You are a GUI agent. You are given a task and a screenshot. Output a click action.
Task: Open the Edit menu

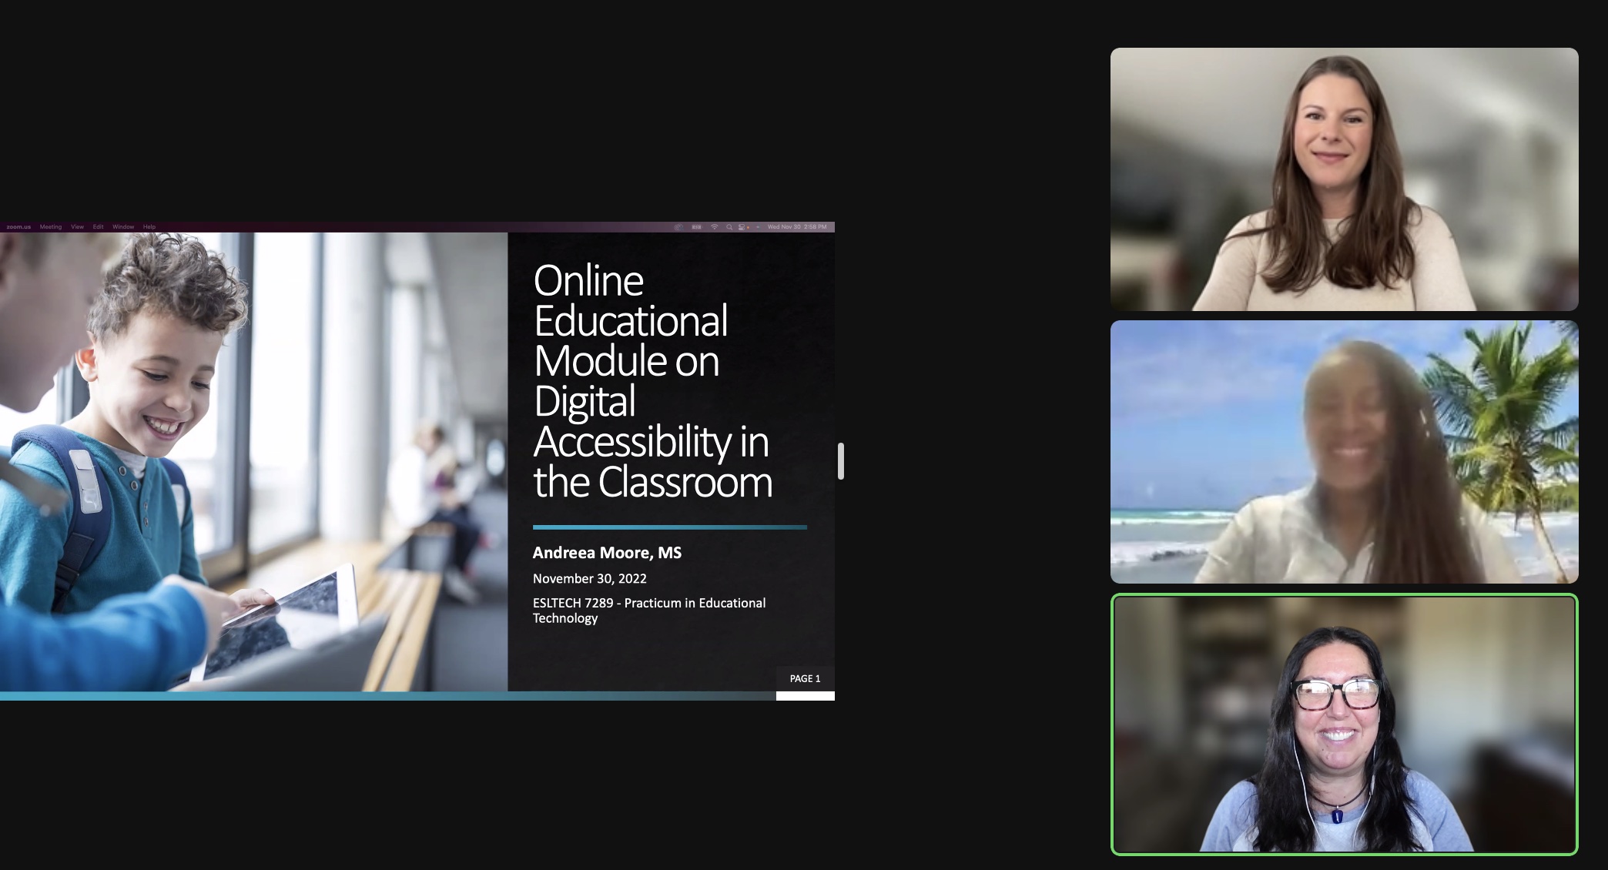click(x=97, y=227)
